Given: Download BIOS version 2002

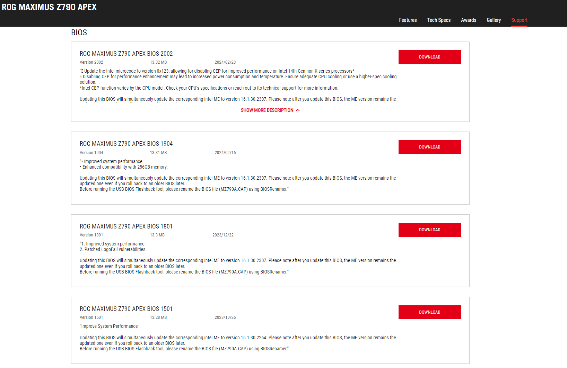Looking at the screenshot, I should (429, 57).
